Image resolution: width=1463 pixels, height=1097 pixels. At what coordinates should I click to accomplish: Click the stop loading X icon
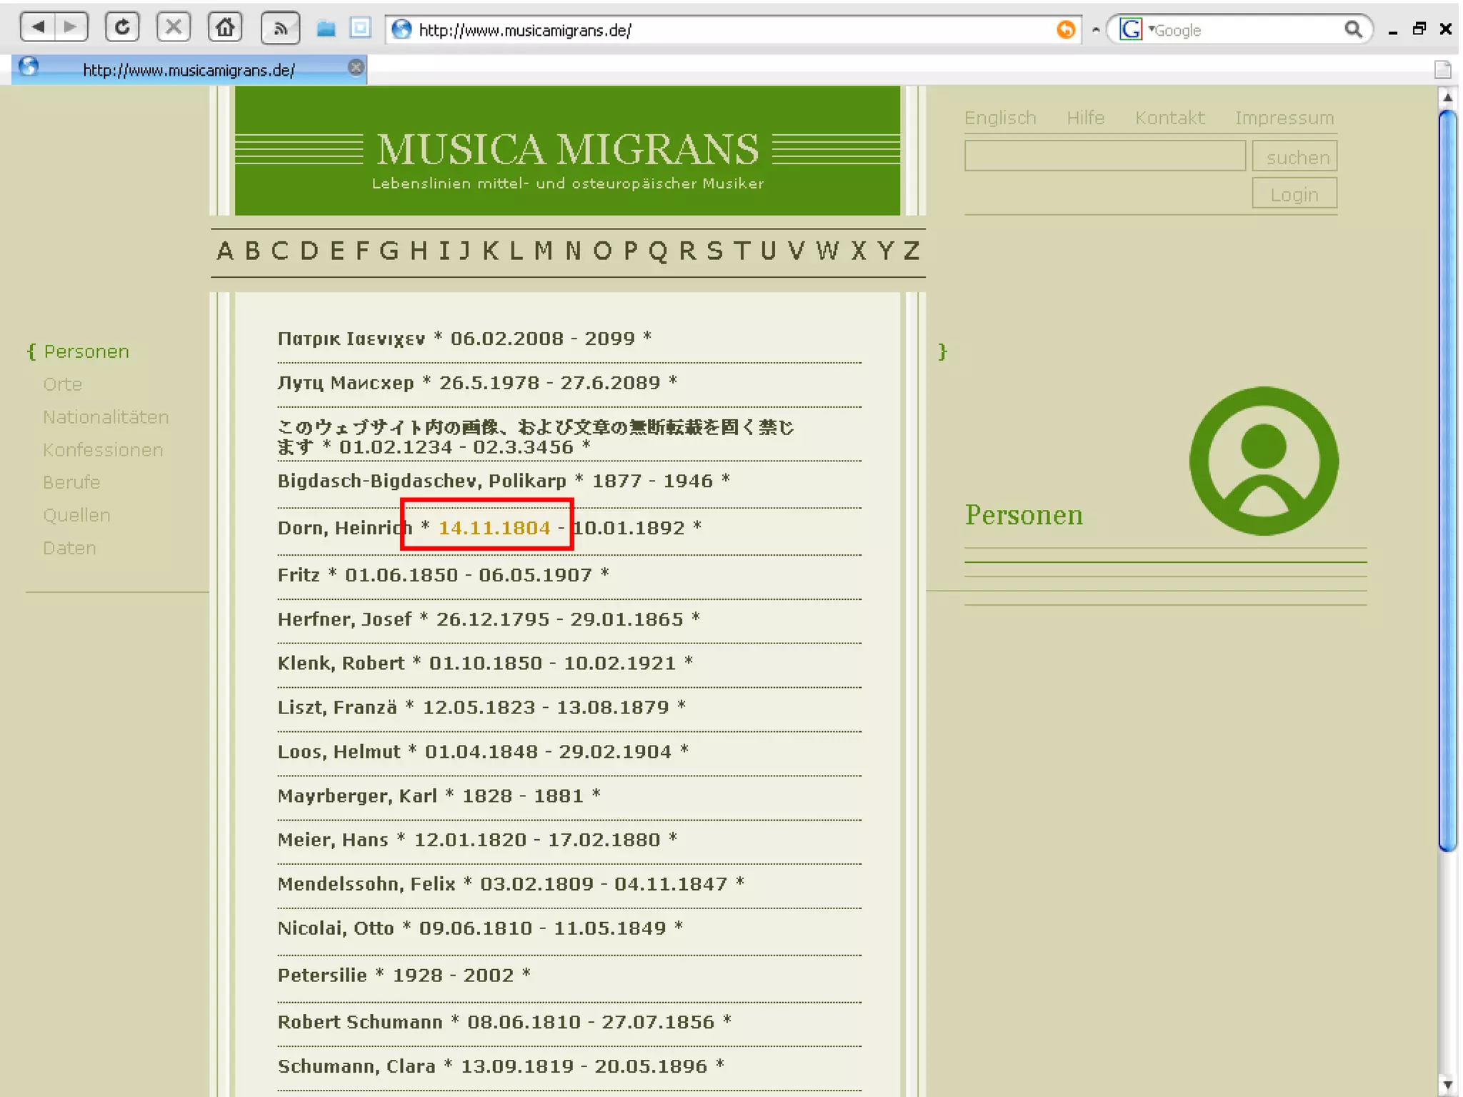(173, 28)
